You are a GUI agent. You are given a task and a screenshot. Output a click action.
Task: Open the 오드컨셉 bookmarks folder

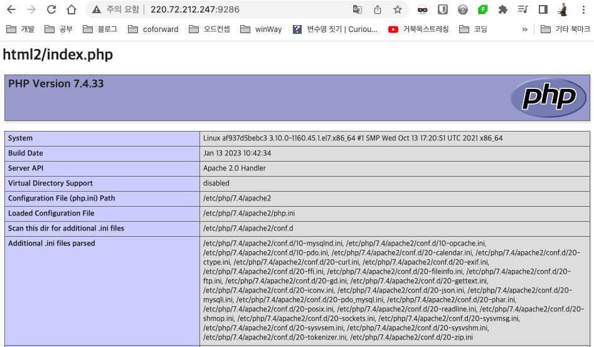pyautogui.click(x=209, y=29)
